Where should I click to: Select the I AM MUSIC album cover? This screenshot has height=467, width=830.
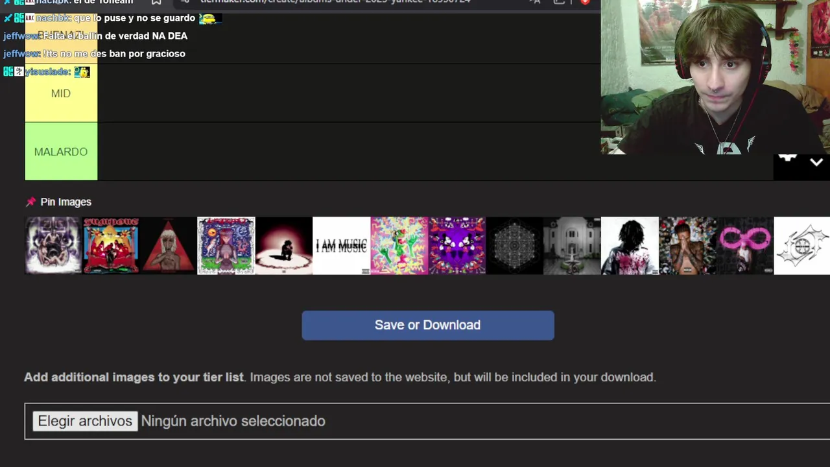pyautogui.click(x=342, y=246)
